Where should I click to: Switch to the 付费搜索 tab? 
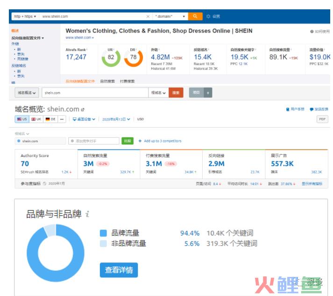[127, 81]
